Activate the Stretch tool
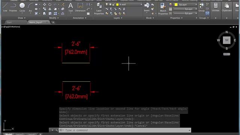The width and height of the screenshot is (240, 135). click(45, 13)
